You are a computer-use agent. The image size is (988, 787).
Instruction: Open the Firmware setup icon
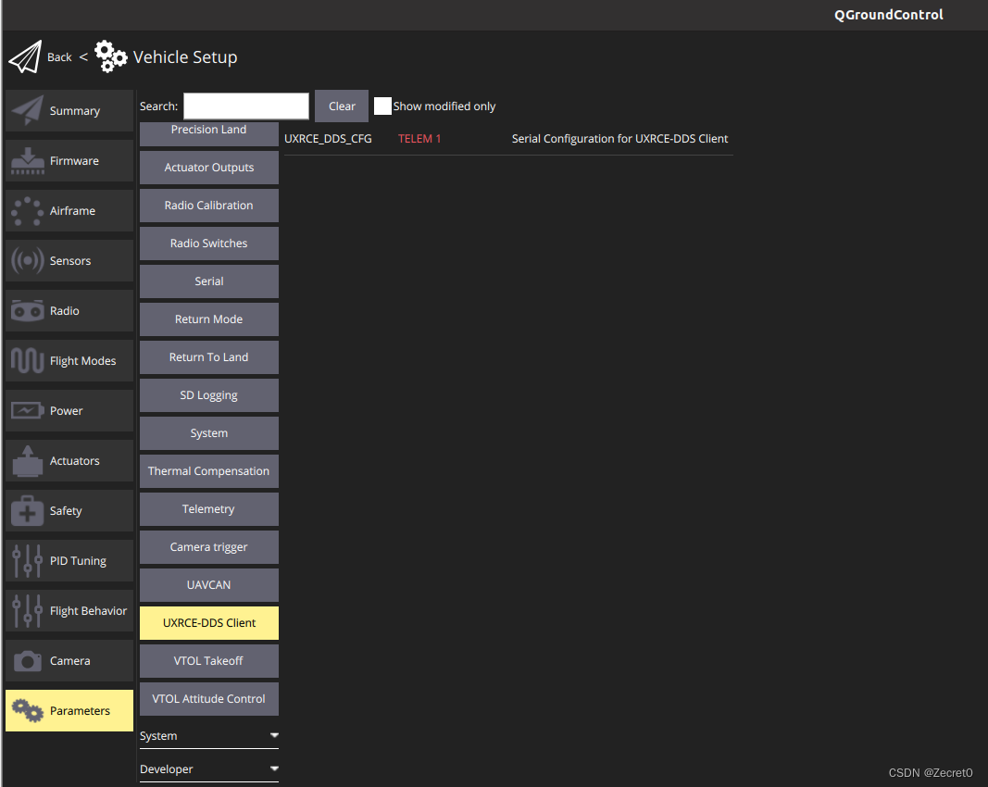tap(28, 161)
